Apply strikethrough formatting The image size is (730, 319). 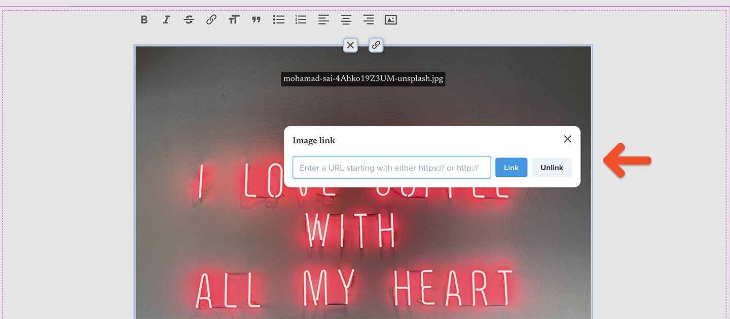point(189,20)
